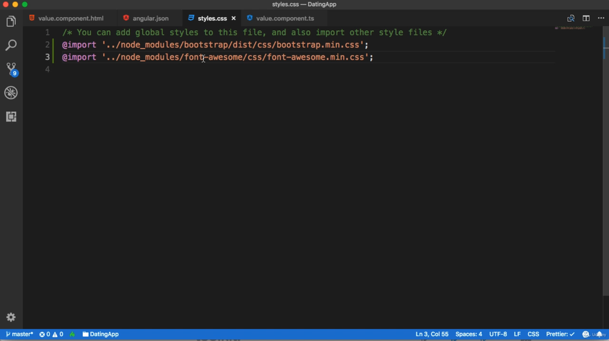This screenshot has height=341, width=609.
Task: Open the More Actions ellipsis menu
Action: click(601, 18)
